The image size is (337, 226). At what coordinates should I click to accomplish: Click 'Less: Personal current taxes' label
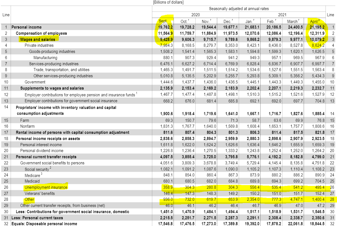[37, 218]
